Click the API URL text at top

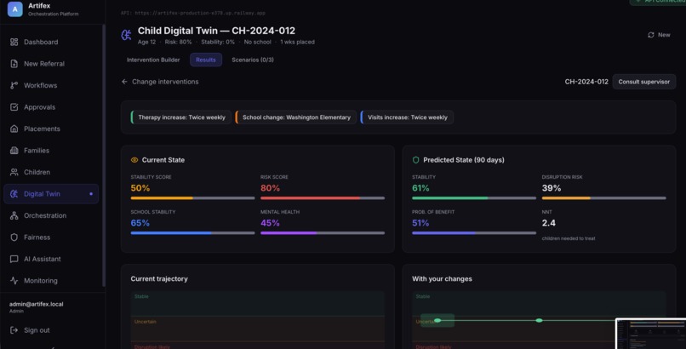193,13
